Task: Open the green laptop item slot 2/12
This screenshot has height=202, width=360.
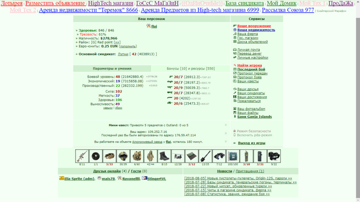Action: coord(192,156)
